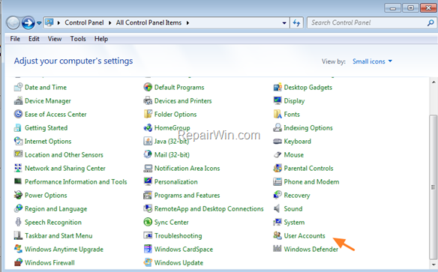Open the Edit menu
438x272 pixels.
[34, 39]
